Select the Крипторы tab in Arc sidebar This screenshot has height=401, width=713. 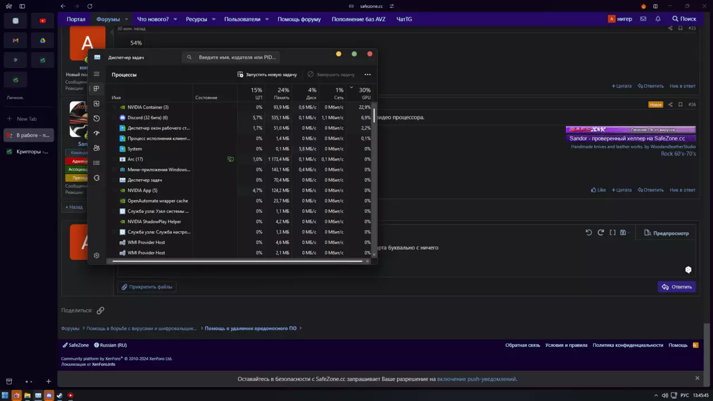29,151
